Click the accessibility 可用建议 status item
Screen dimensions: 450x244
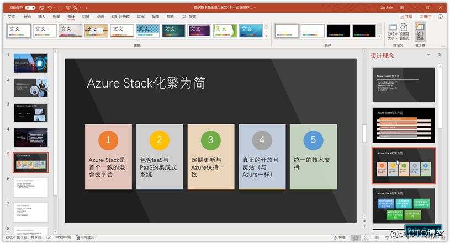tap(85, 237)
